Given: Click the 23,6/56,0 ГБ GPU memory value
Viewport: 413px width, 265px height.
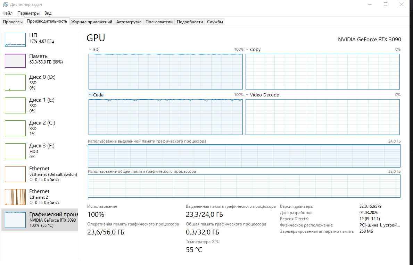Looking at the screenshot, I should [106, 232].
